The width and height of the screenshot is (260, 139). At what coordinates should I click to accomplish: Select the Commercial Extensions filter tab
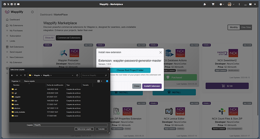[69, 38]
